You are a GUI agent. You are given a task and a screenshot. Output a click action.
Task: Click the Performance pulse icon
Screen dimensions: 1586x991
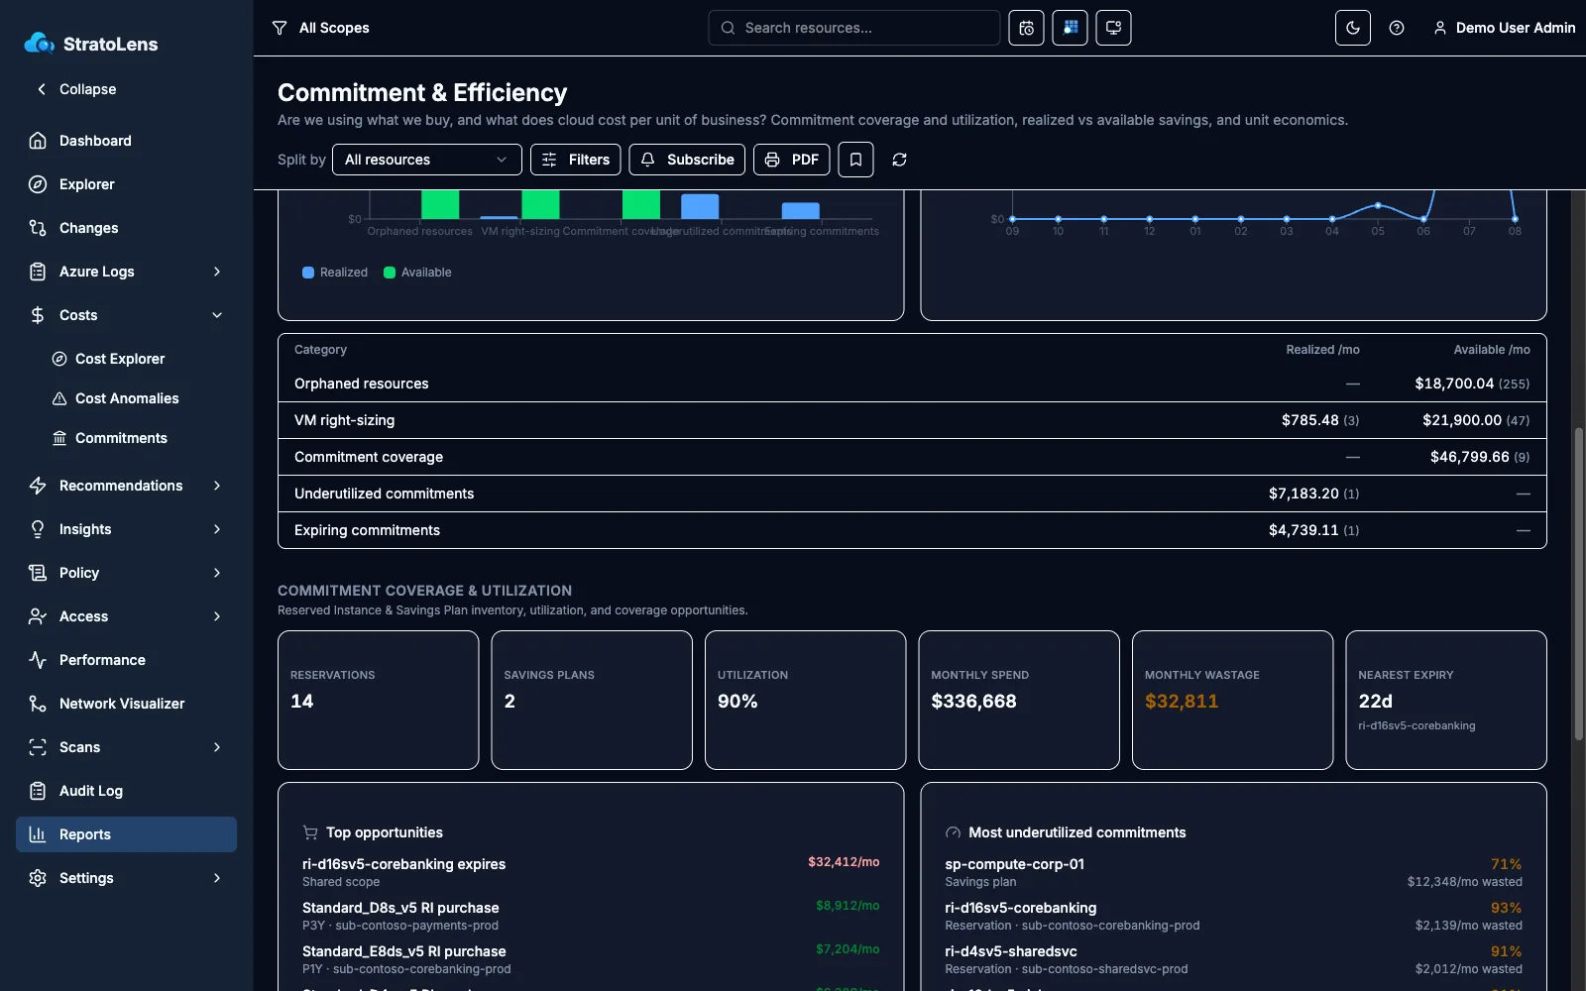point(38,660)
